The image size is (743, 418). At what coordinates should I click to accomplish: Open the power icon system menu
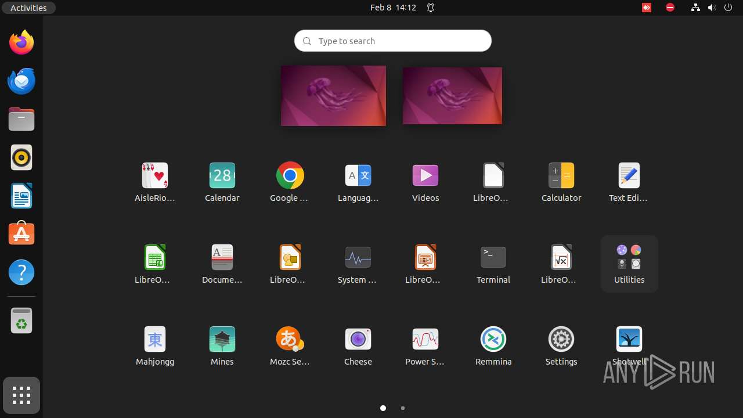tap(728, 8)
